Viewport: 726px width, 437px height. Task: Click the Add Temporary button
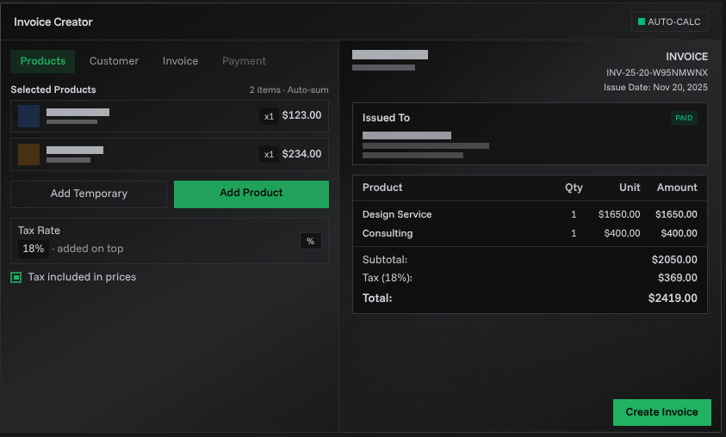[89, 194]
